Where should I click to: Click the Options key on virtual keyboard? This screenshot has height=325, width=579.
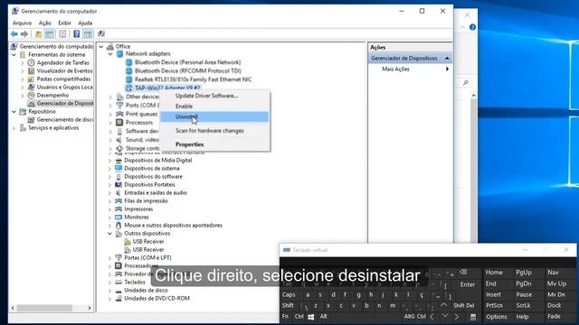pyautogui.click(x=497, y=317)
